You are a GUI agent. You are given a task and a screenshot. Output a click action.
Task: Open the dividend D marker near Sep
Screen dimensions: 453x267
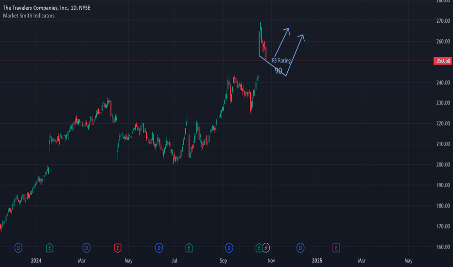click(229, 248)
